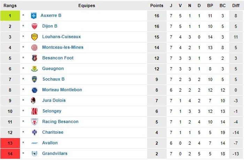This screenshot has height=160, width=244.
Task: Click the Grandvillars club icon
Action: click(35, 153)
